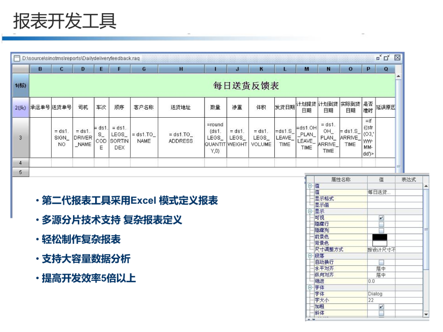Click the 表达式 column header
This screenshot has height=332, width=443.
tap(409, 180)
